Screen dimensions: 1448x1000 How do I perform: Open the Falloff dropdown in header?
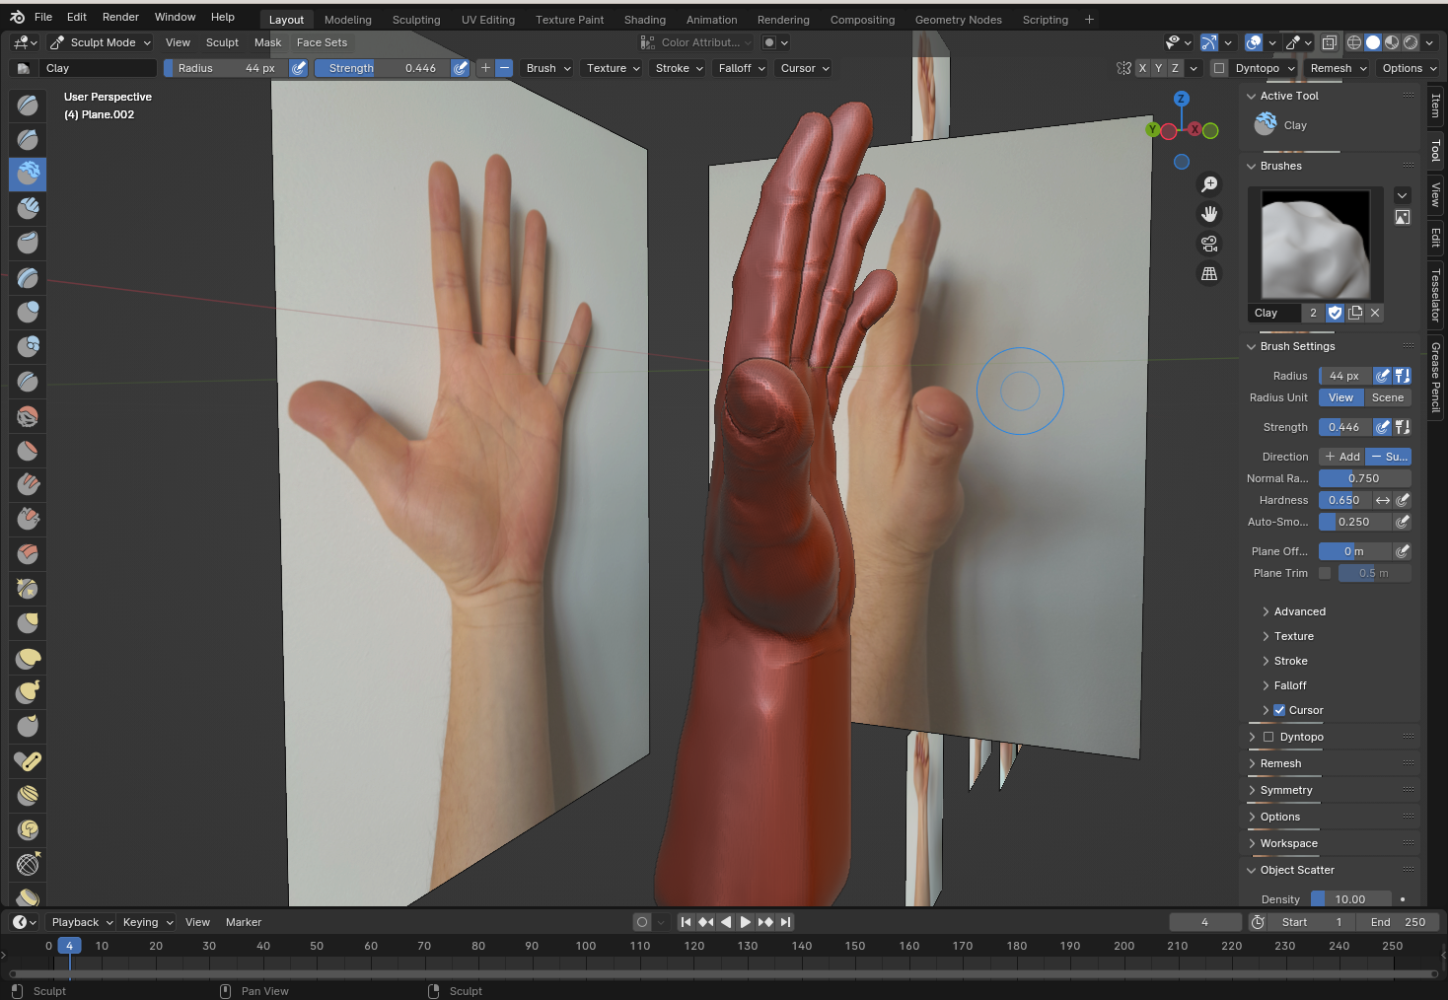pyautogui.click(x=742, y=68)
